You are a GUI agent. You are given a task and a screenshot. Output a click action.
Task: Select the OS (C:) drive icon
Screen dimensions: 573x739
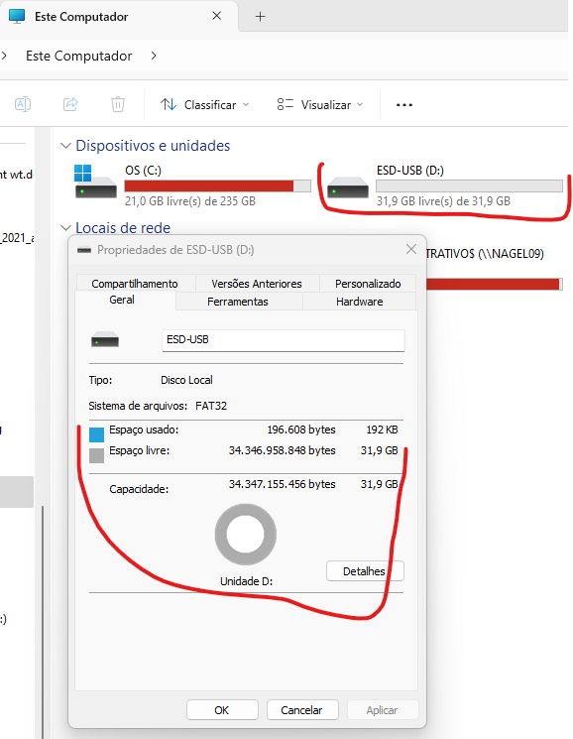pyautogui.click(x=95, y=182)
